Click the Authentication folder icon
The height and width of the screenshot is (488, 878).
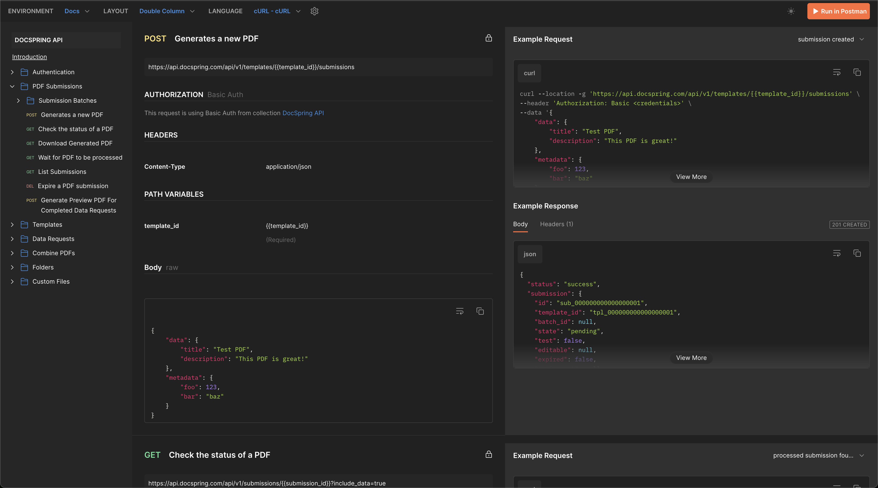click(24, 72)
